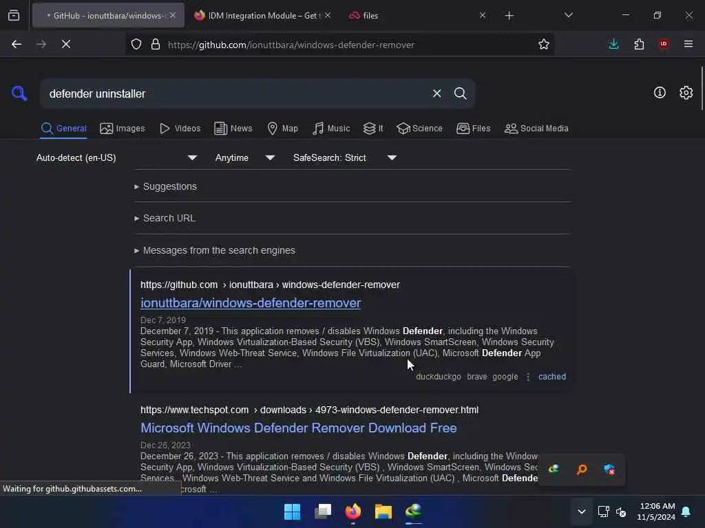705x528 pixels.
Task: Open Task View on the taskbar
Action: [x=323, y=511]
